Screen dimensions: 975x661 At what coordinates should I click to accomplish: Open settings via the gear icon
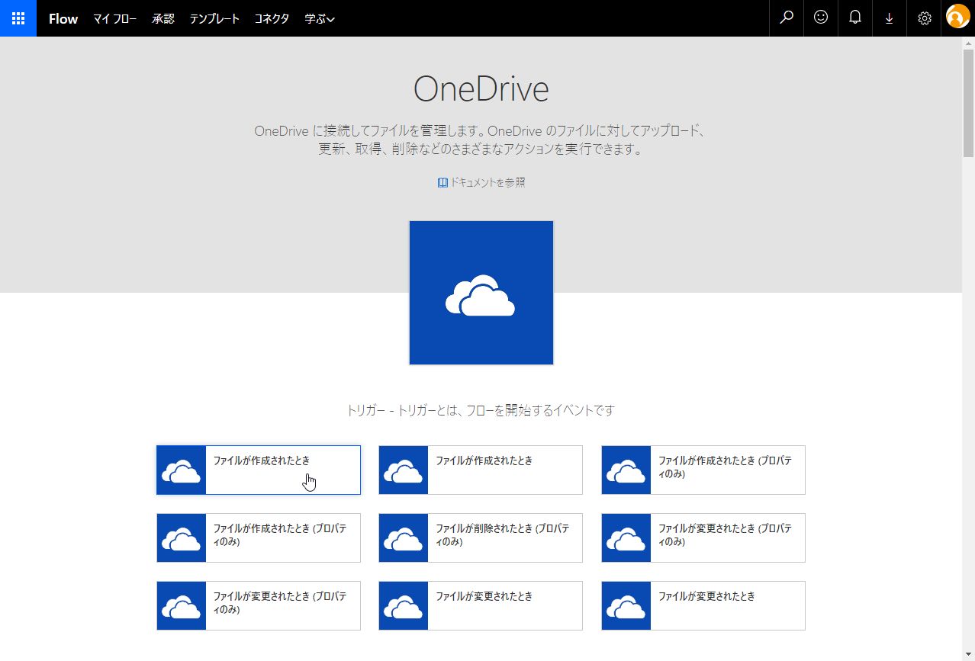924,18
